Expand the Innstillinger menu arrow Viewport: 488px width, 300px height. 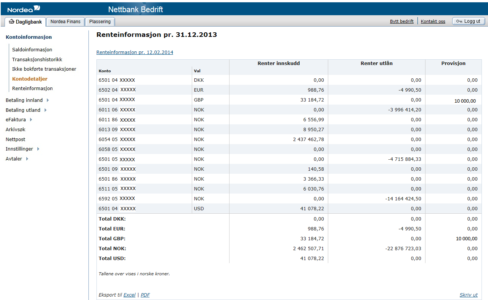pyautogui.click(x=38, y=149)
